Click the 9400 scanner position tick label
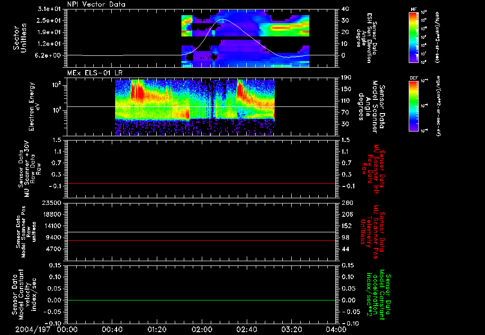Image resolution: width=485 pixels, height=335 pixels. pos(54,238)
